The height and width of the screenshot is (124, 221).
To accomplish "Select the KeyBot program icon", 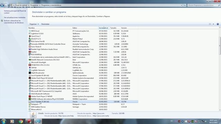I will click(x=30, y=52).
